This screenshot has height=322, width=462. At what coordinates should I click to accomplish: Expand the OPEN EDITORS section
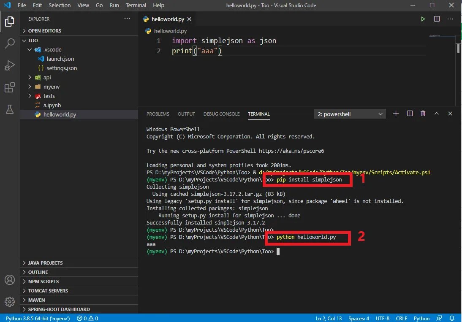(79, 31)
